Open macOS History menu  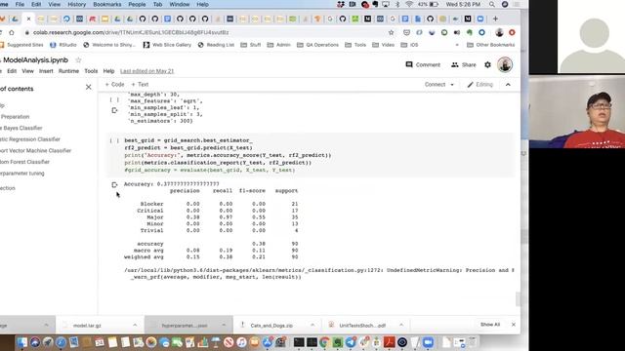(x=76, y=4)
